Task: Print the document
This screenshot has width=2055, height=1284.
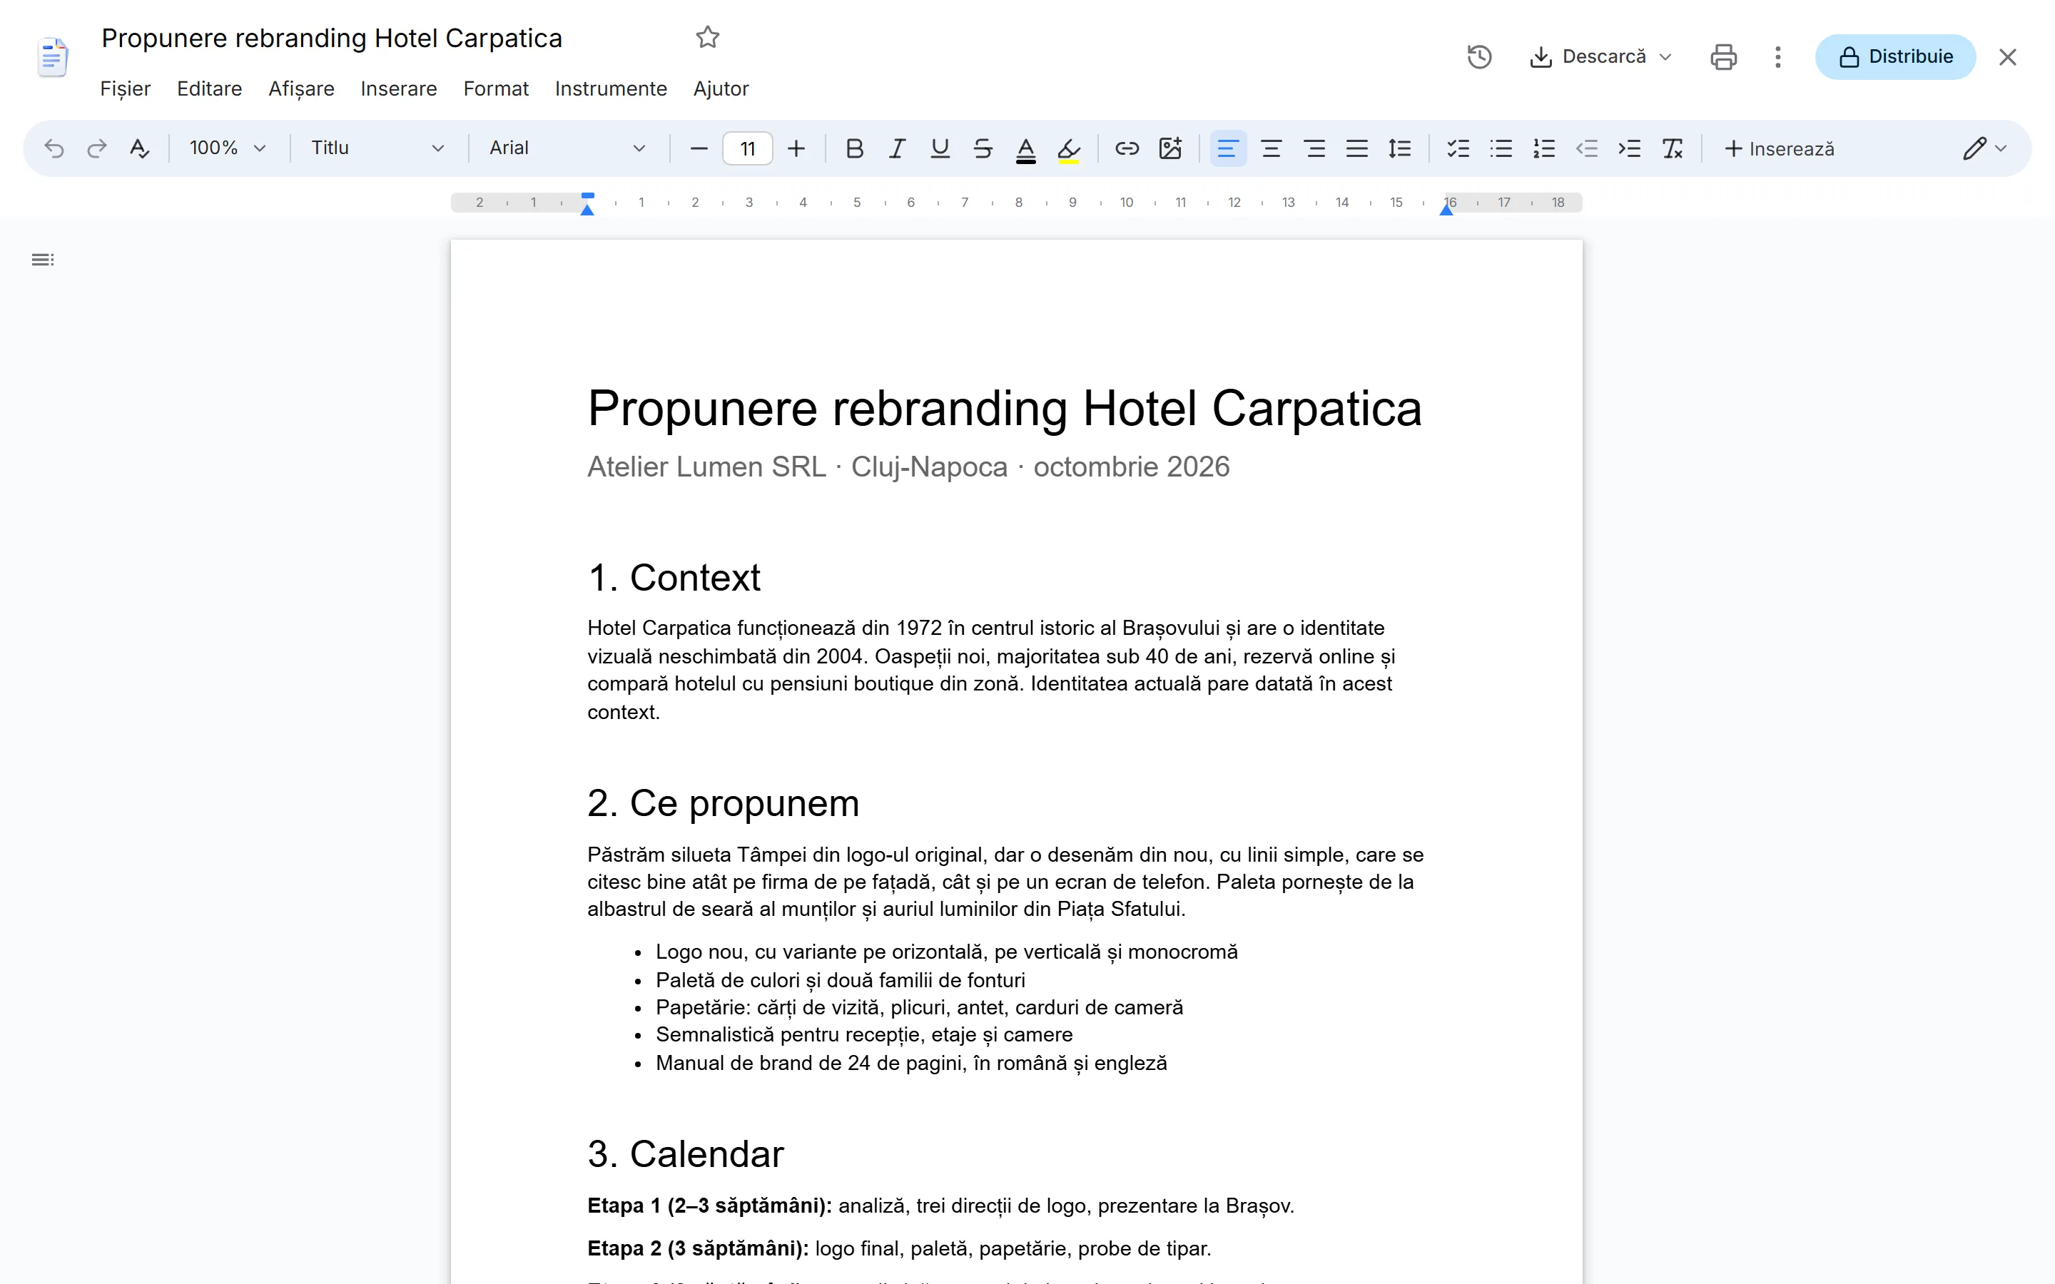Action: pyautogui.click(x=1723, y=57)
